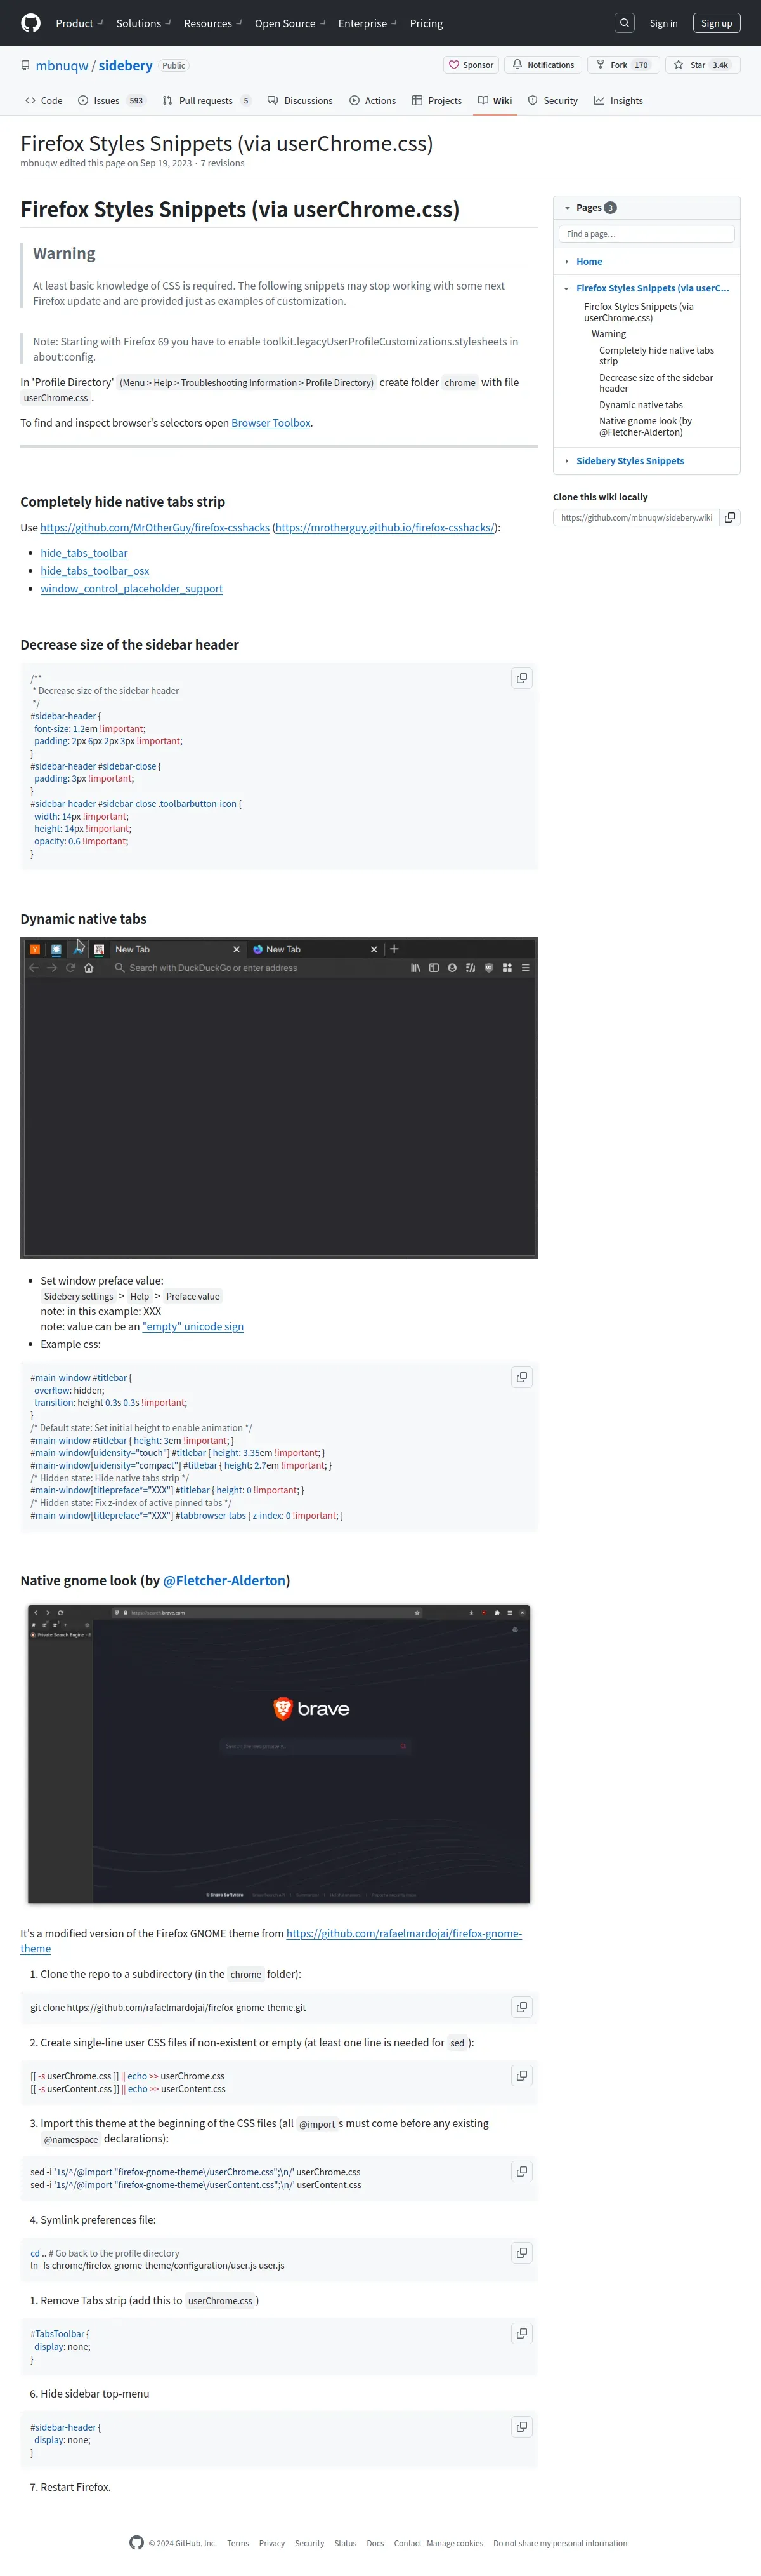
Task: Click Sign in
Action: pos(663,23)
